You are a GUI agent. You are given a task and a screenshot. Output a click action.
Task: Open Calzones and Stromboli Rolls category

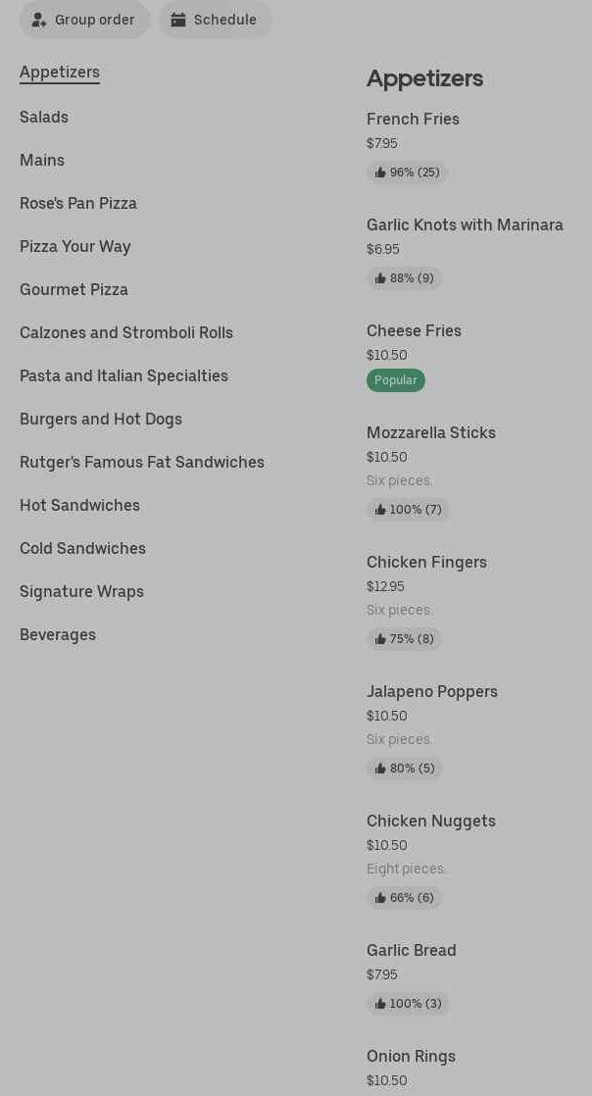coord(126,333)
